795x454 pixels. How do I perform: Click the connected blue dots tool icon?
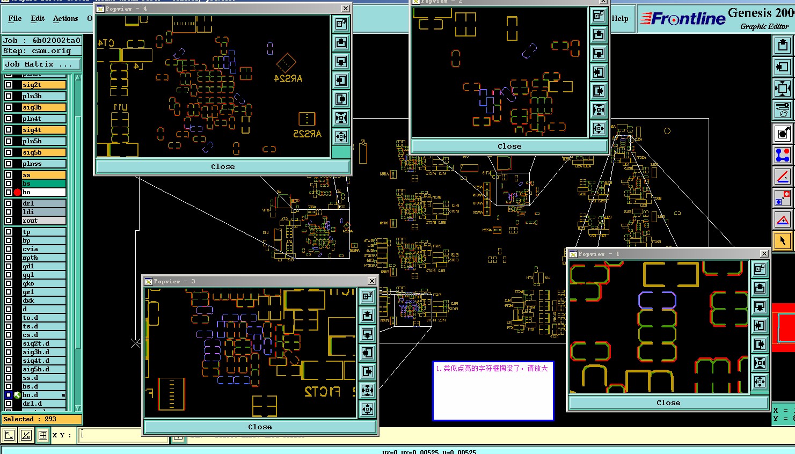coord(783,155)
